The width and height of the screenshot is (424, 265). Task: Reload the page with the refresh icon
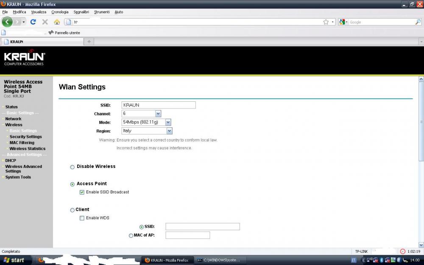point(33,22)
